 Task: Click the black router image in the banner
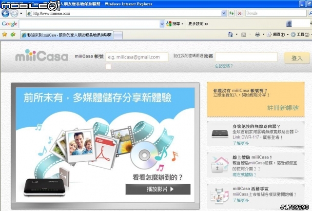(x=44, y=187)
